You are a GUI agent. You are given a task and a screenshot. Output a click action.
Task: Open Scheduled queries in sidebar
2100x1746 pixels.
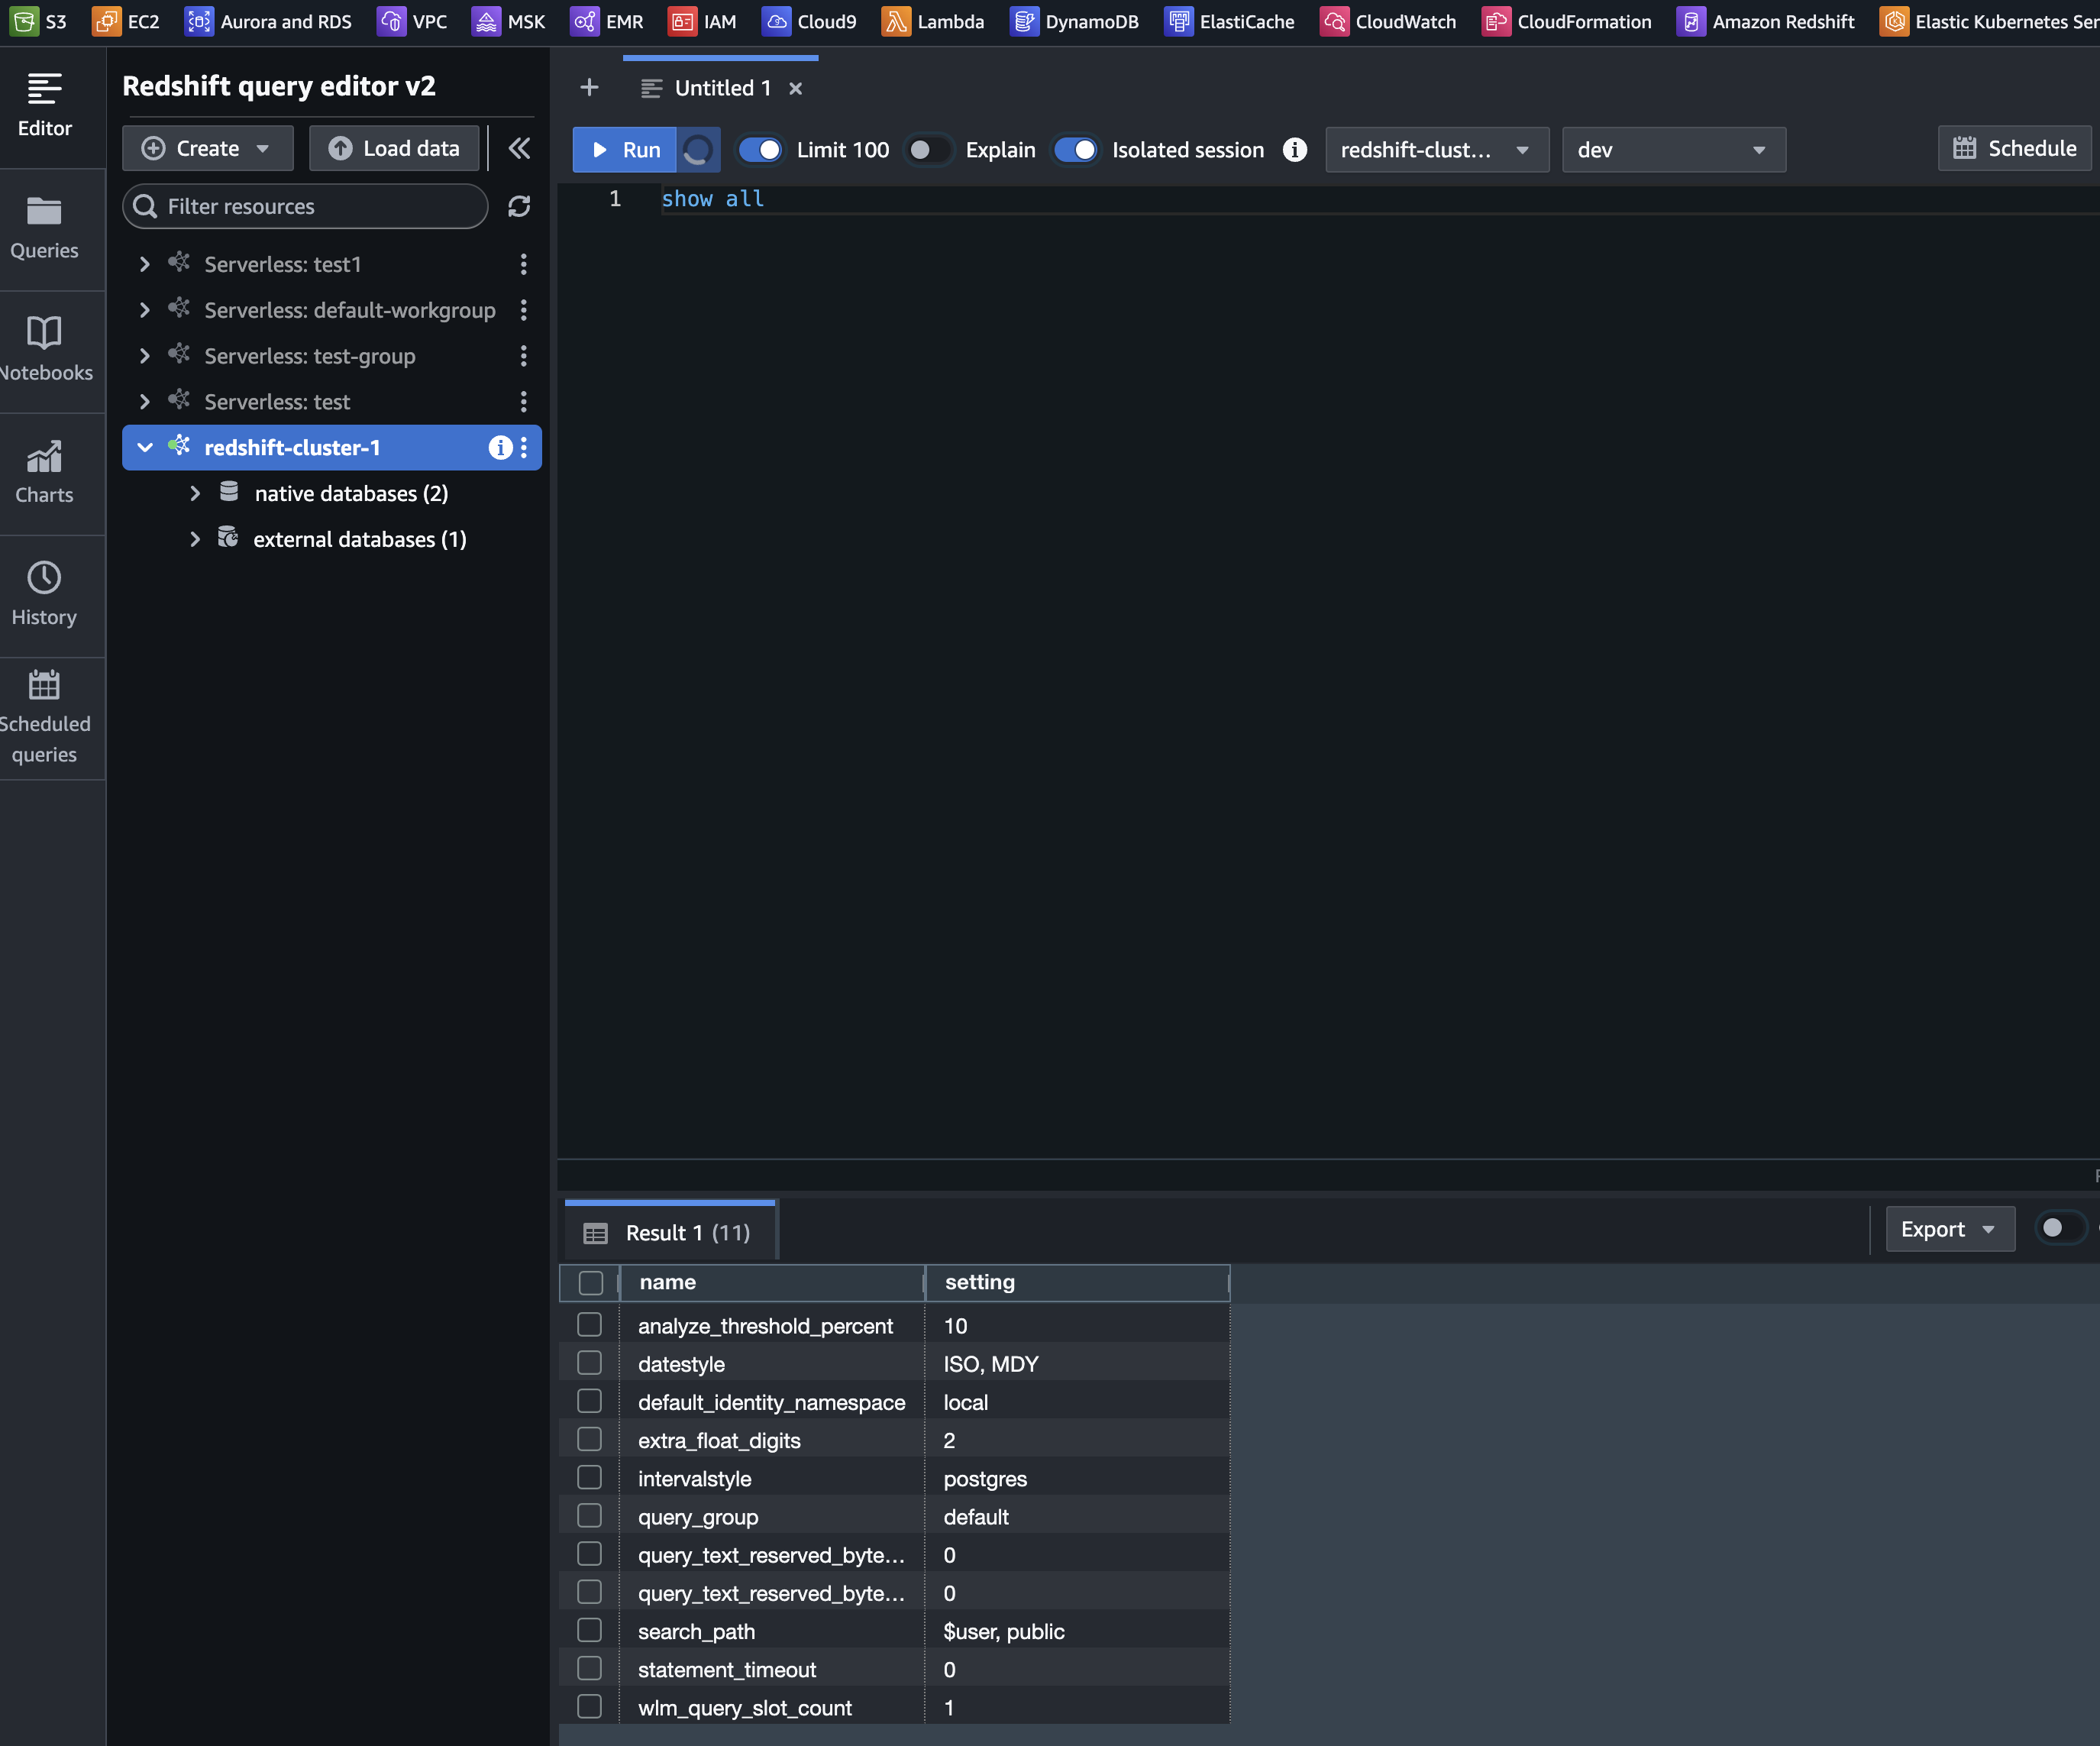[x=44, y=717]
